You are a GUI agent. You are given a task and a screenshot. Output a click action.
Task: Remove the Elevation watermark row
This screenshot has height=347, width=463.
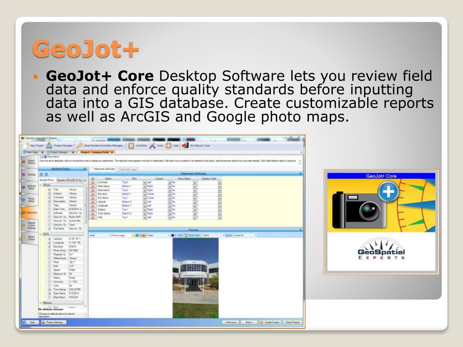(x=93, y=194)
